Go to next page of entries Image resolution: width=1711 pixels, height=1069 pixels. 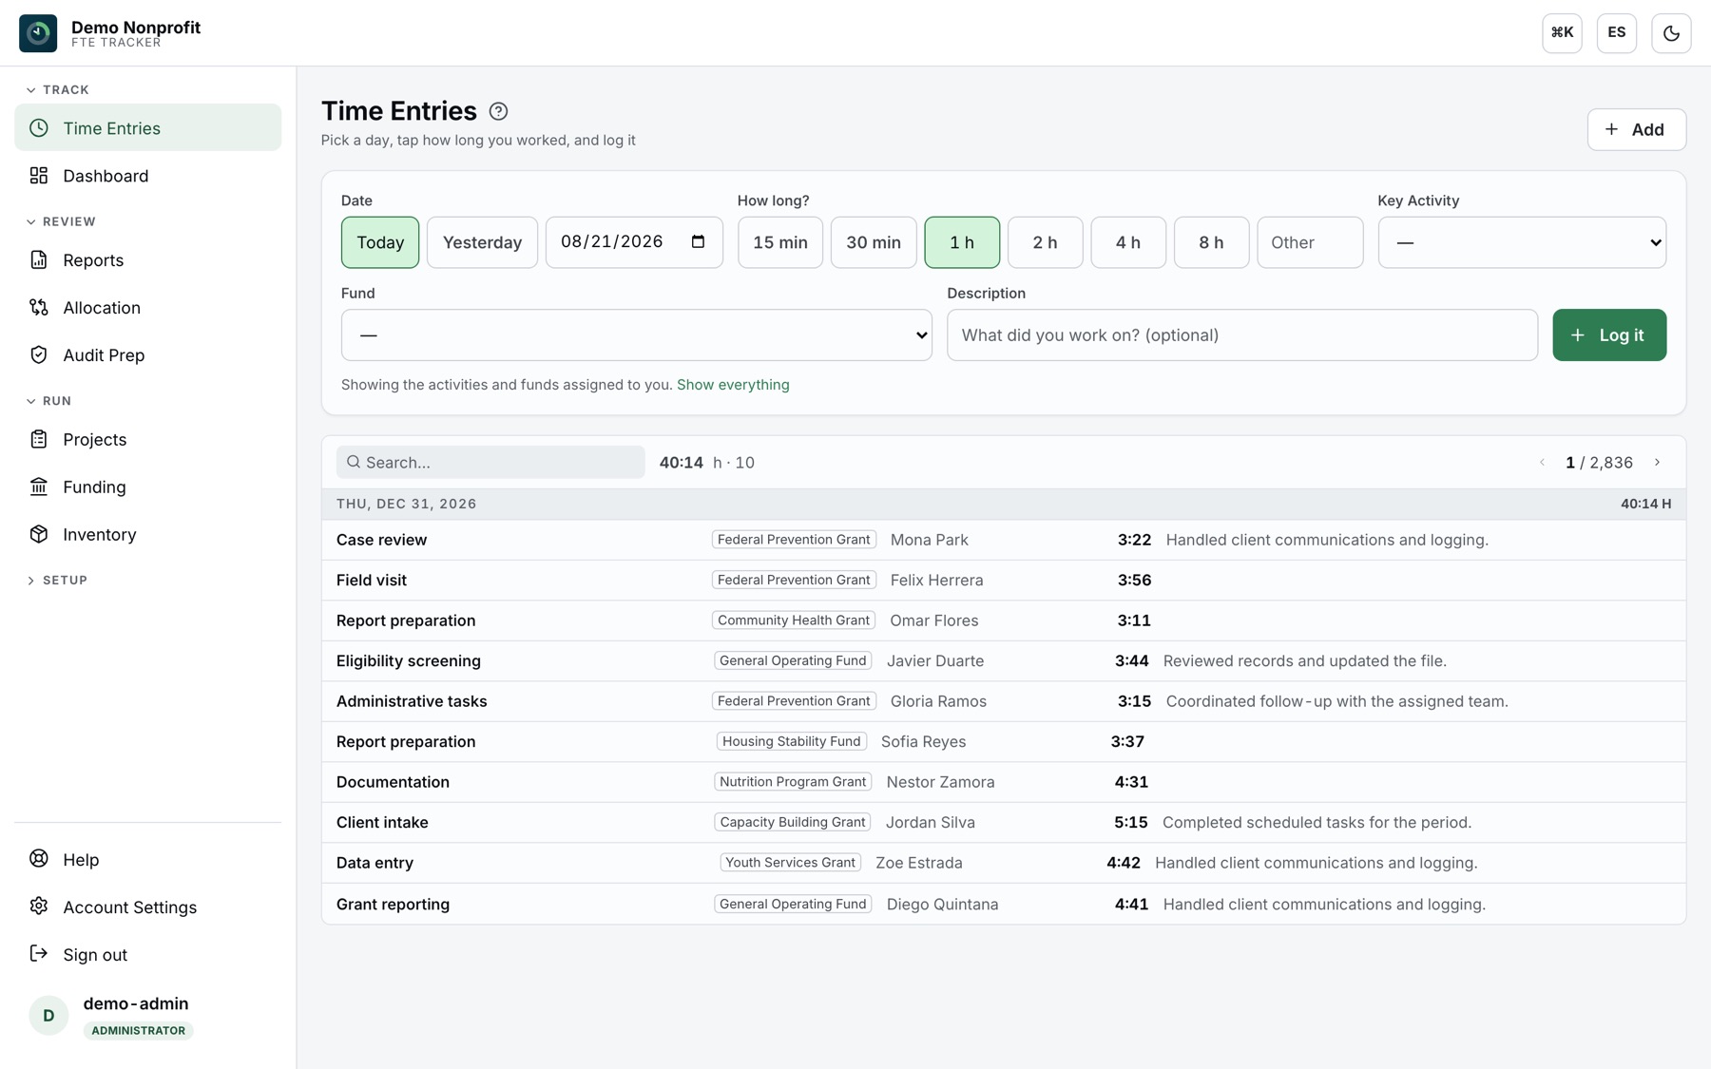1657,463
